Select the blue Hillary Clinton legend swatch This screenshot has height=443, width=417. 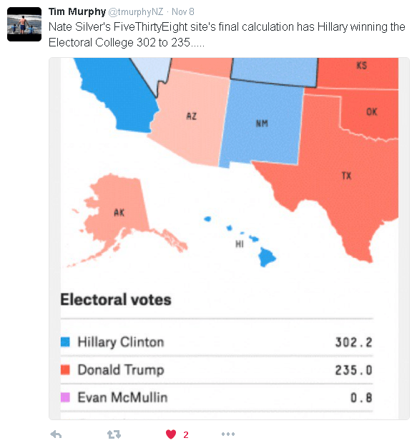65,342
